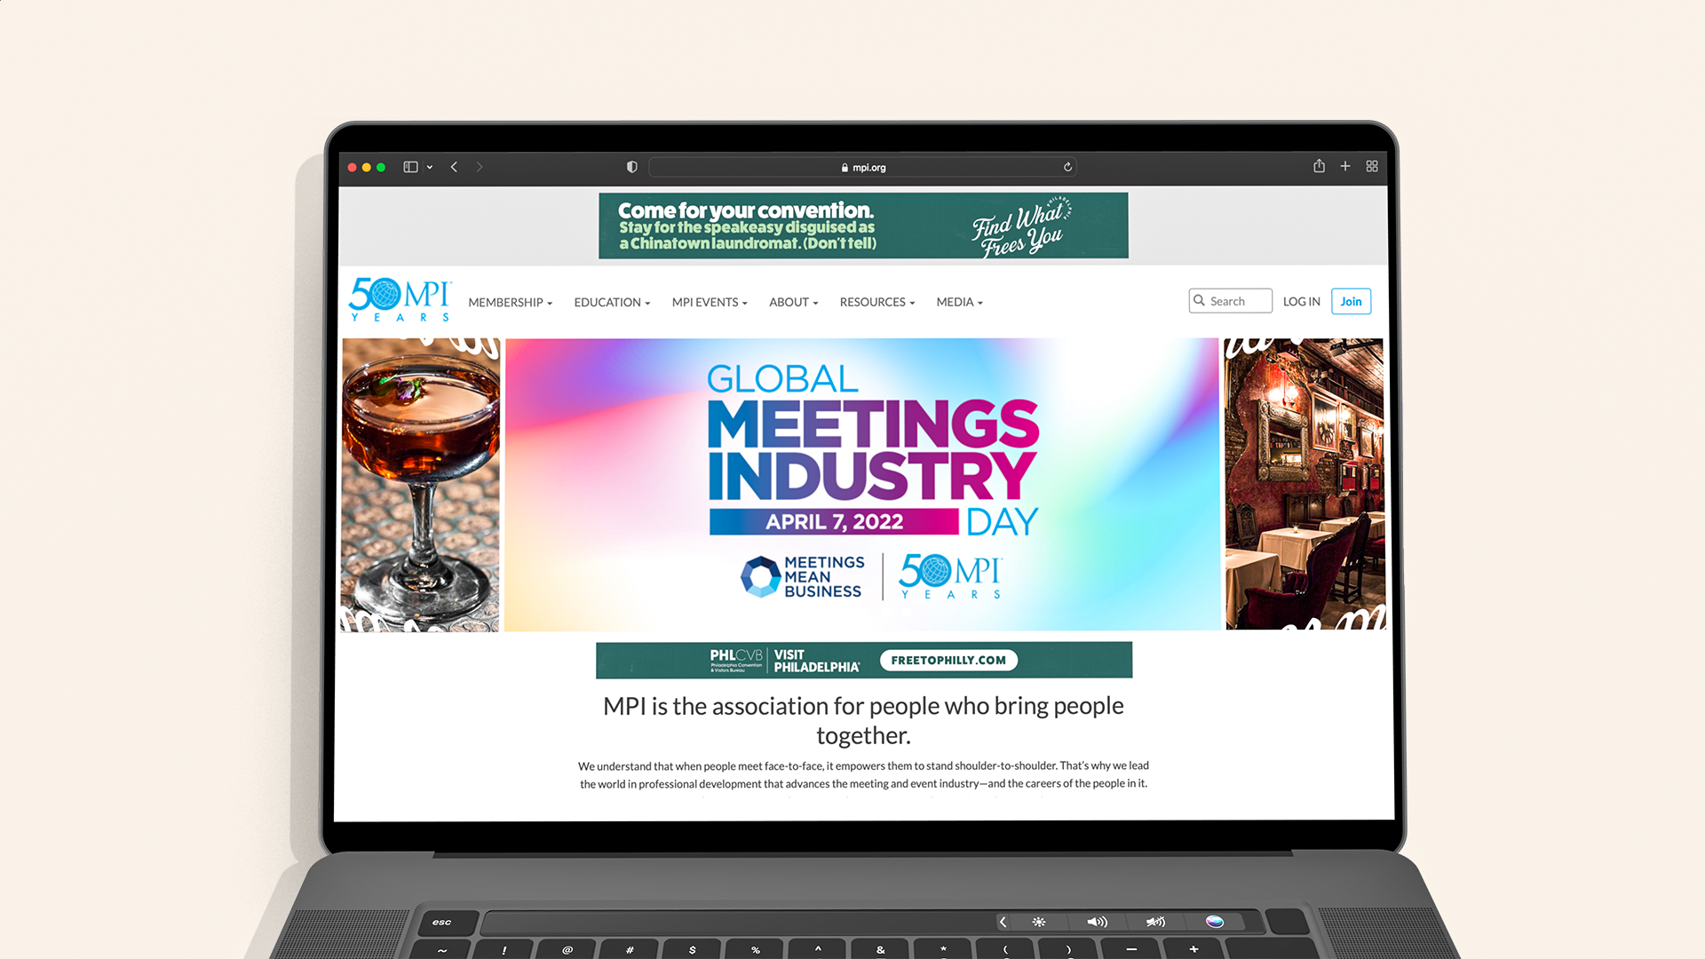Go back with the browser back arrow
Image resolution: width=1705 pixels, height=959 pixels.
pos(454,167)
